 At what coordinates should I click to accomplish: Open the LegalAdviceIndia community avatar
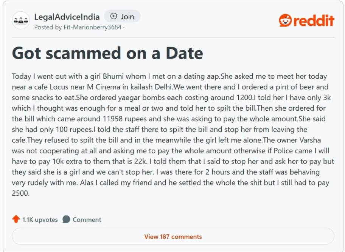pos(21,21)
